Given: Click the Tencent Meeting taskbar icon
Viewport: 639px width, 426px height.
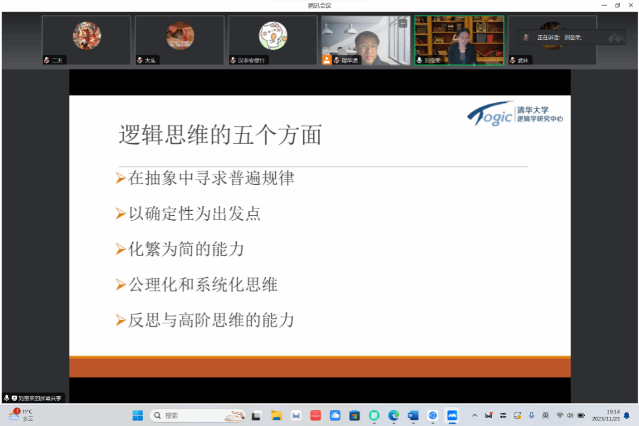Looking at the screenshot, I should pos(452,415).
